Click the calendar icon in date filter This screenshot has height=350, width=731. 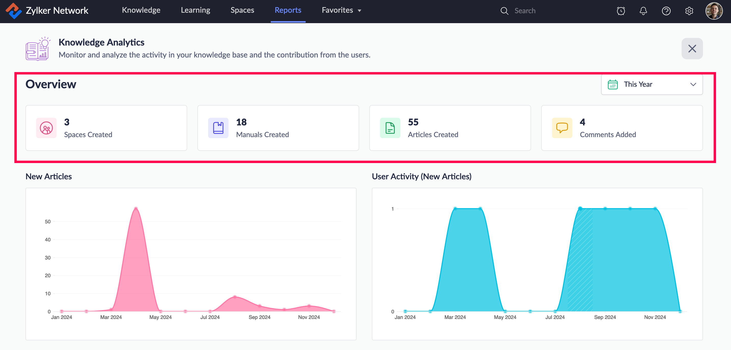coord(613,84)
